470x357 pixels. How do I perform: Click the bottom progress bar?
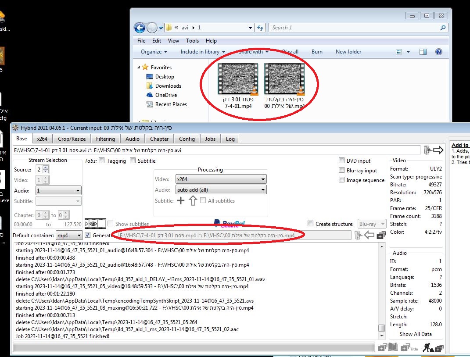pyautogui.click(x=193, y=348)
